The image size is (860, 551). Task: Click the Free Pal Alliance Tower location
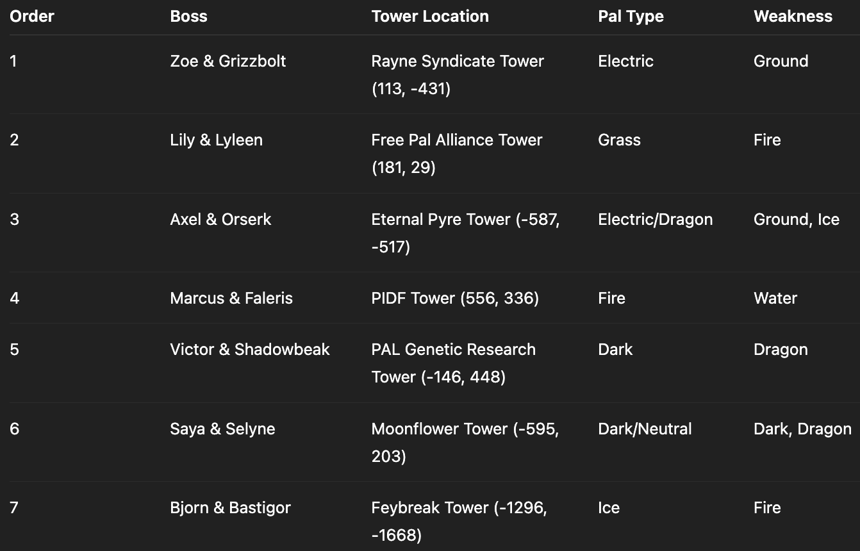456,140
